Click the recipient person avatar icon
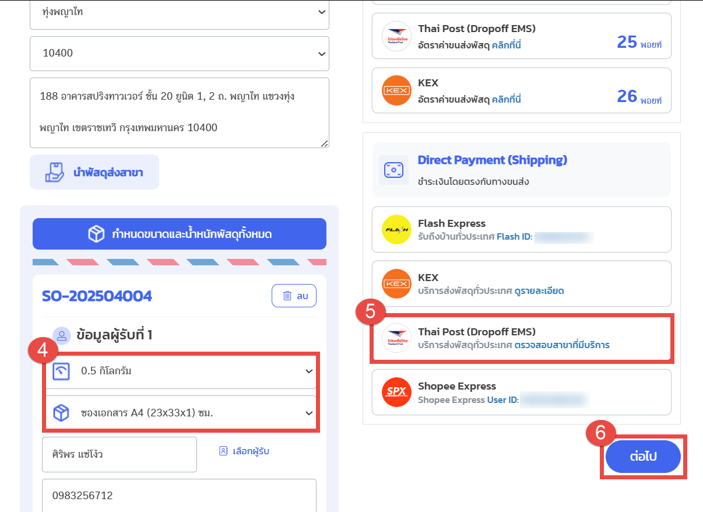This screenshot has height=512, width=703. [x=61, y=335]
